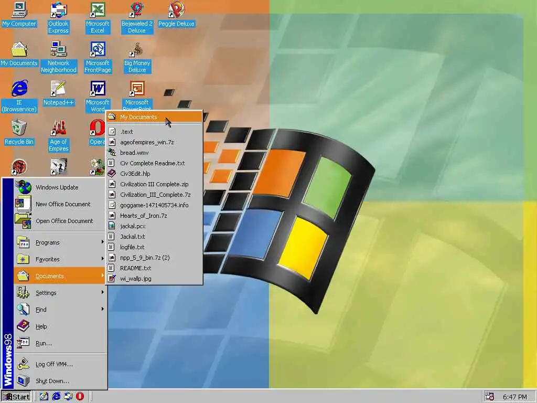Open Jackal.txt from recent documents
Viewport: 537px width, 403px height.
(154, 237)
